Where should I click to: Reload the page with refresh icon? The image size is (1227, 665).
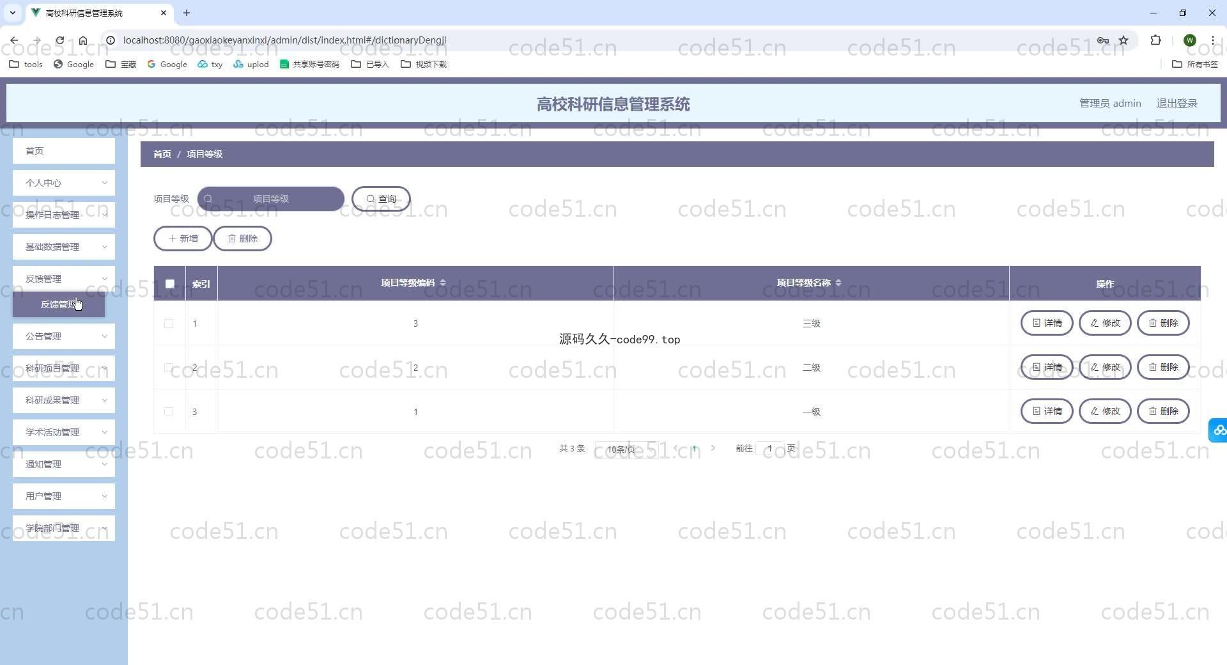[59, 40]
